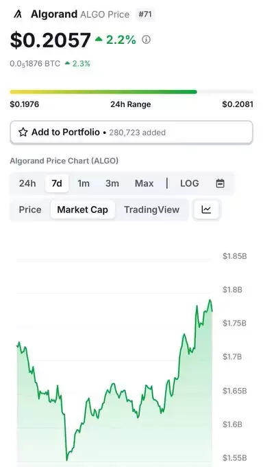The height and width of the screenshot is (467, 263).
Task: Click the star icon in Add to Portfolio
Action: pyautogui.click(x=23, y=133)
